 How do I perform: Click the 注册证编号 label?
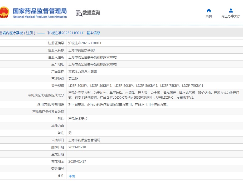(56, 43)
